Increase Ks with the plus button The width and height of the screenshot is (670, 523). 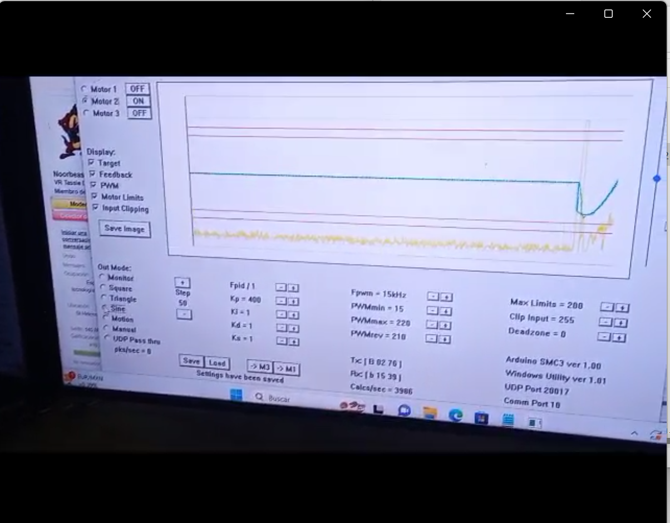pos(294,342)
